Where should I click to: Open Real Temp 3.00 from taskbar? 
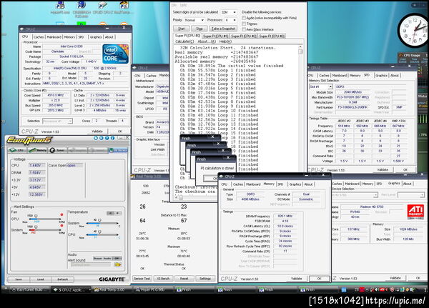112,289
